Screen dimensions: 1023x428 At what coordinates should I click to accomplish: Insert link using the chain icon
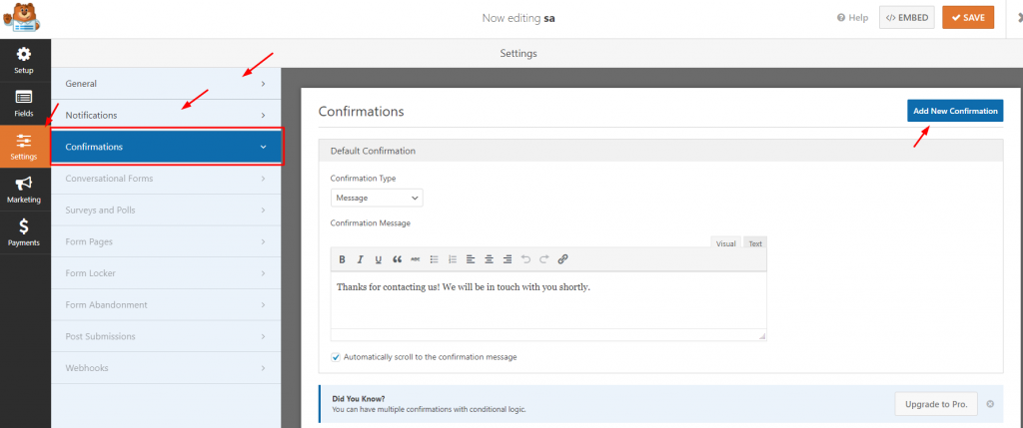tap(563, 259)
